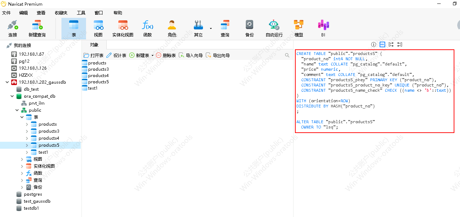Expand the products5 table tree node
Viewport: 460px width, 217px height.
pos(27,145)
